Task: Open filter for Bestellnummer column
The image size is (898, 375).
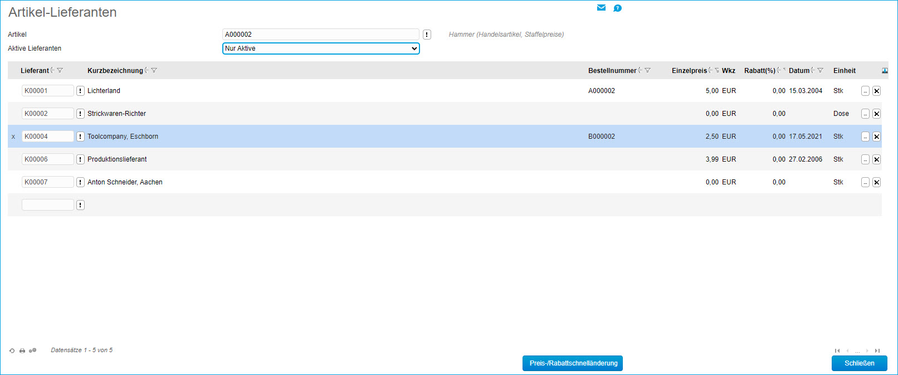Action: click(x=648, y=71)
